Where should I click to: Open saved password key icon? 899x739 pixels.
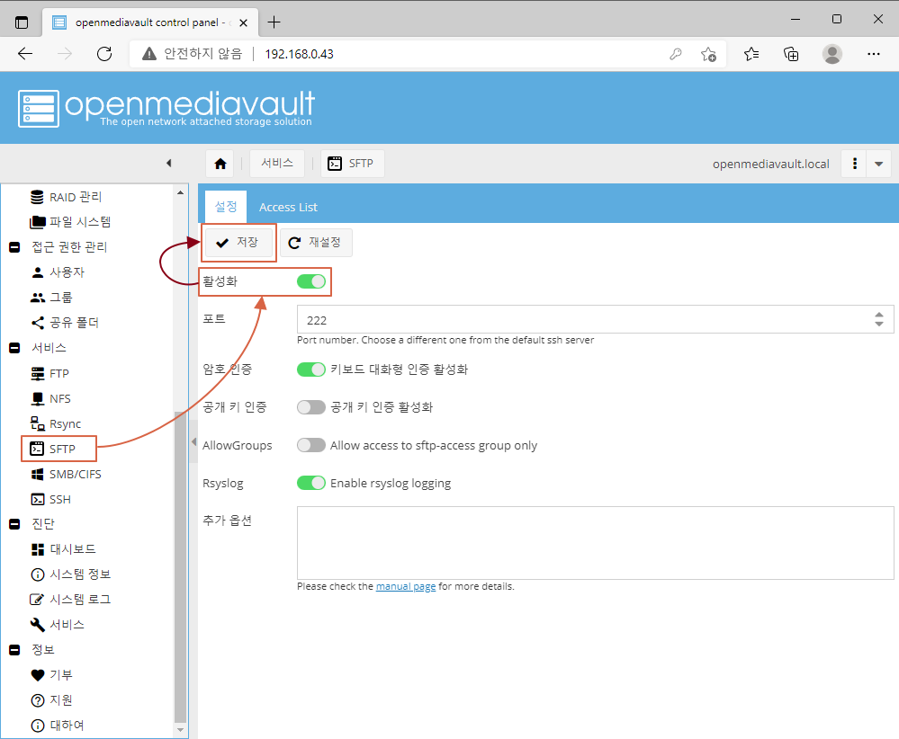coord(676,54)
